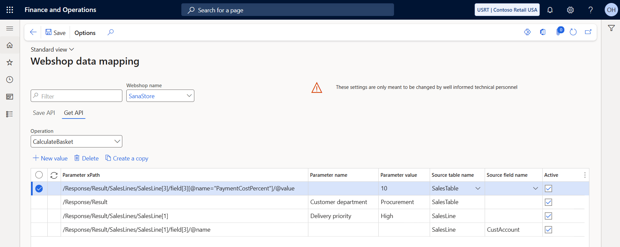Uncheck Active for Customer department row

[x=548, y=202]
